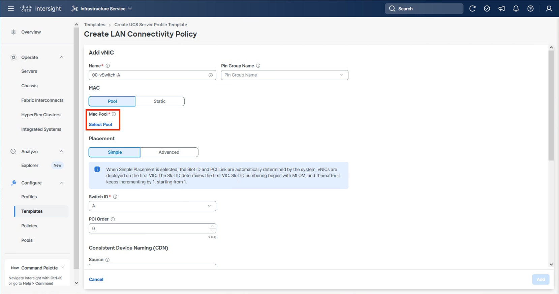Go to Policies in sidebar
The height and width of the screenshot is (294, 559).
pyautogui.click(x=29, y=226)
